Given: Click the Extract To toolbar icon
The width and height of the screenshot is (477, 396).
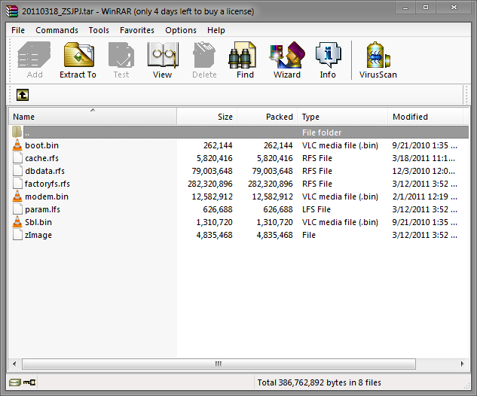Looking at the screenshot, I should pyautogui.click(x=78, y=59).
